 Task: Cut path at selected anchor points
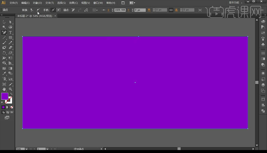[x=86, y=10]
